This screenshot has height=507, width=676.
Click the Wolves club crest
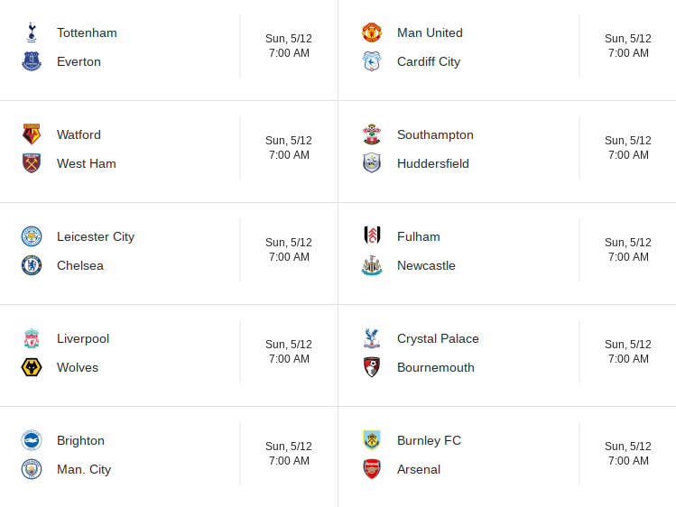pos(32,367)
